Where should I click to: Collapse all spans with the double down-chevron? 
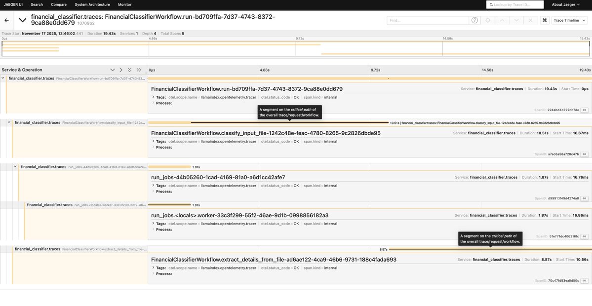click(130, 70)
